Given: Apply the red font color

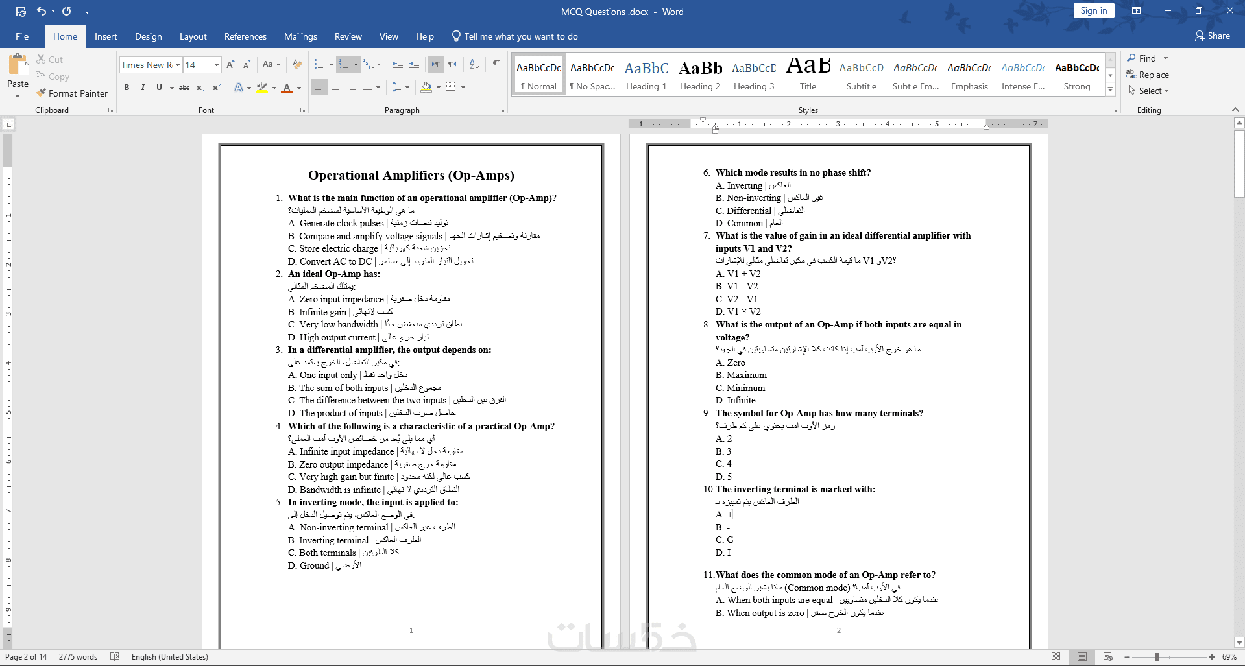Looking at the screenshot, I should click(287, 88).
